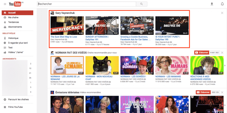Open title SUNDAY AFTERNOON | DailyVee 191
227x113 pixels.
click(97, 38)
